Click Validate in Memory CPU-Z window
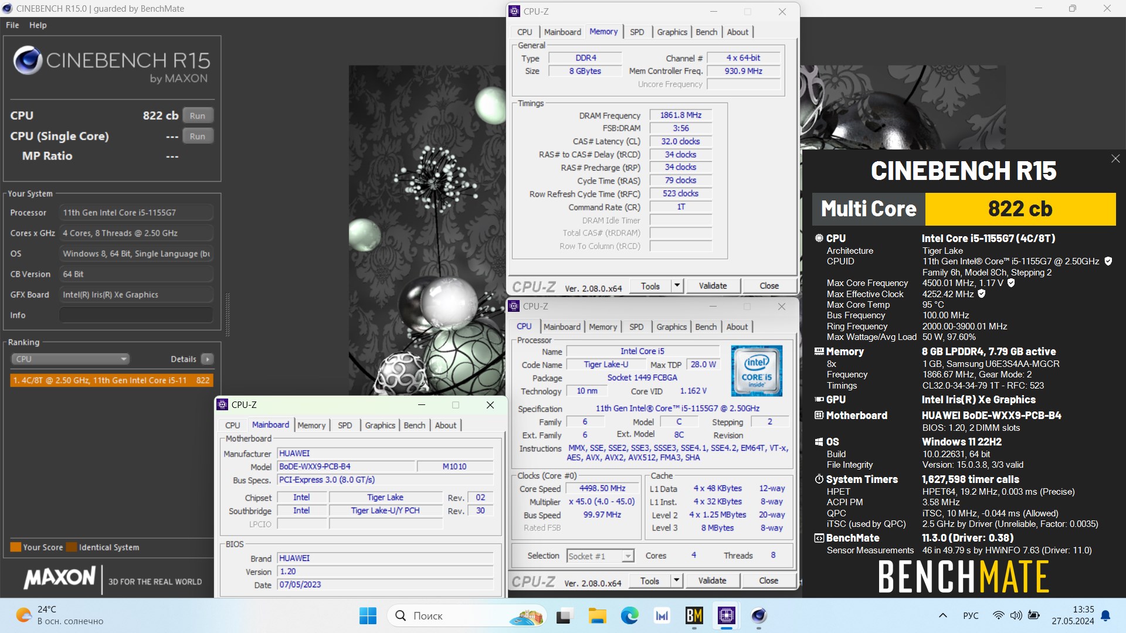 (713, 286)
